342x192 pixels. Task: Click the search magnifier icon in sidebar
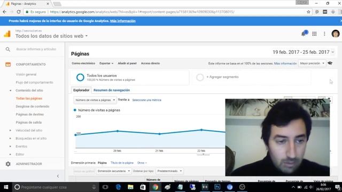tap(8, 50)
